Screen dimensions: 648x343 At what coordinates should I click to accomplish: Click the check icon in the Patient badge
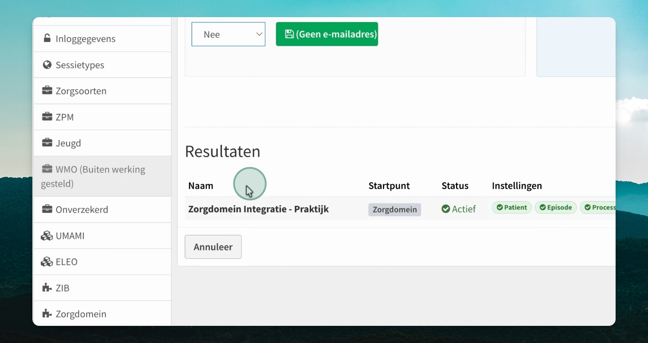(500, 207)
